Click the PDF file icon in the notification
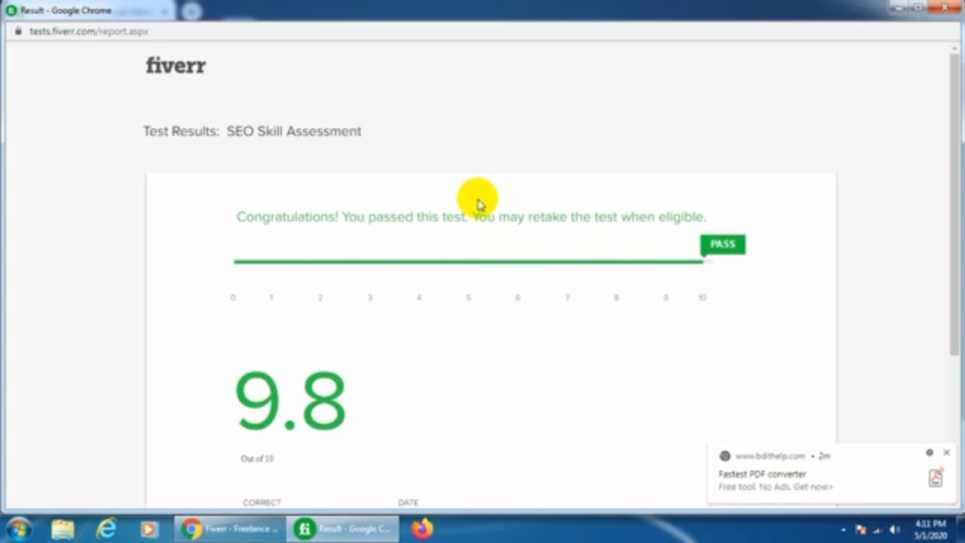 [936, 477]
